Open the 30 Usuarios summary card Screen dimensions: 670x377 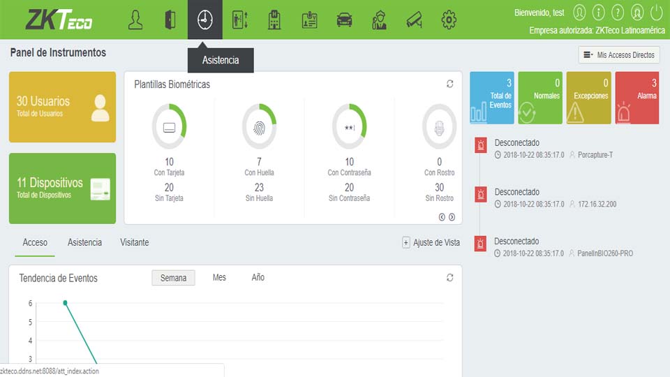pyautogui.click(x=62, y=107)
